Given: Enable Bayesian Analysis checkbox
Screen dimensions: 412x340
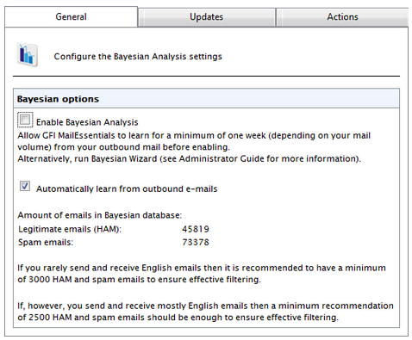Looking at the screenshot, I should [25, 120].
